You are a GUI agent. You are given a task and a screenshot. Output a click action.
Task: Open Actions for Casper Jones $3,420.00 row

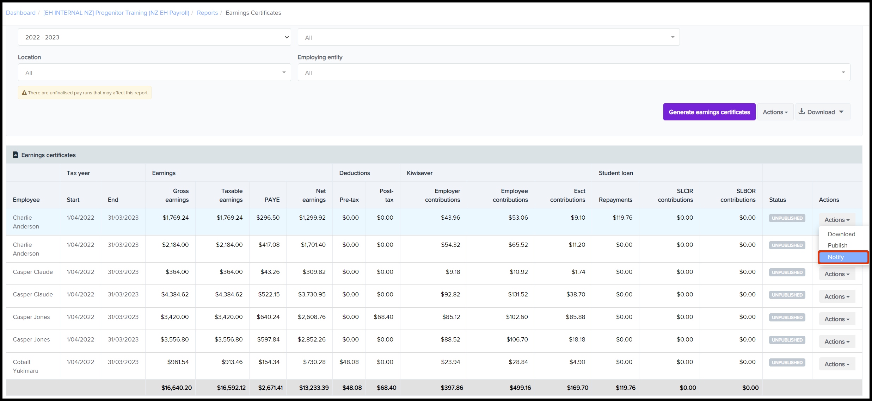coord(837,319)
